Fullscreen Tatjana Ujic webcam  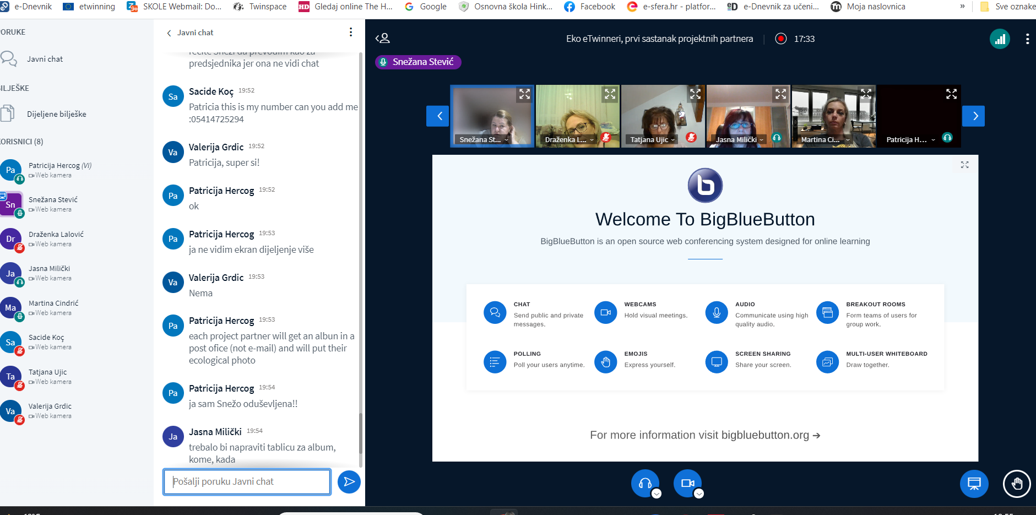pyautogui.click(x=695, y=94)
